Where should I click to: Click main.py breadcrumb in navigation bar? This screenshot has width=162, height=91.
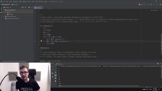pos(15,5)
